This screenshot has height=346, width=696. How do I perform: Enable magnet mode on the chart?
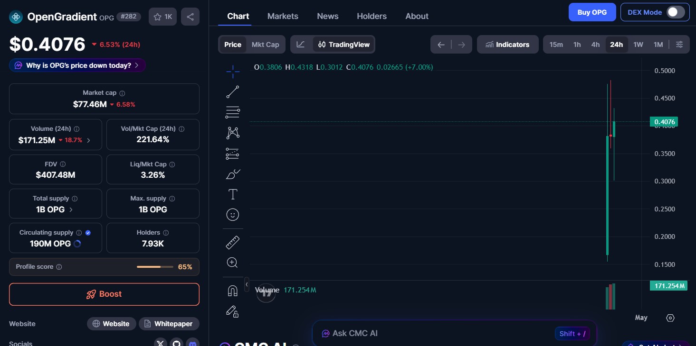coord(232,290)
